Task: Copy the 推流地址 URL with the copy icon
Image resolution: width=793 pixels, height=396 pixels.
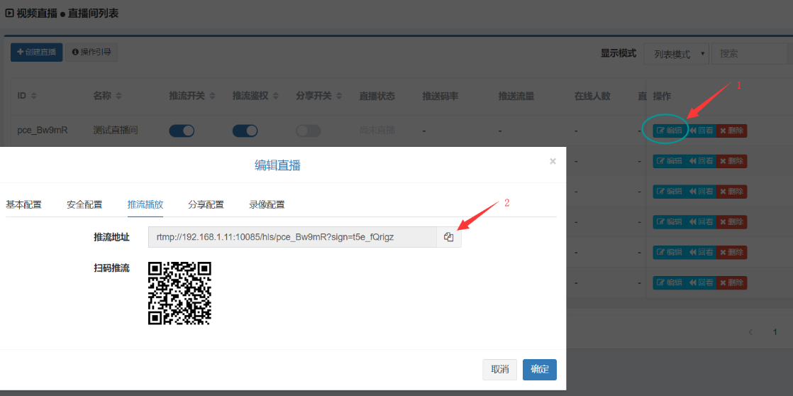Action: coord(448,237)
